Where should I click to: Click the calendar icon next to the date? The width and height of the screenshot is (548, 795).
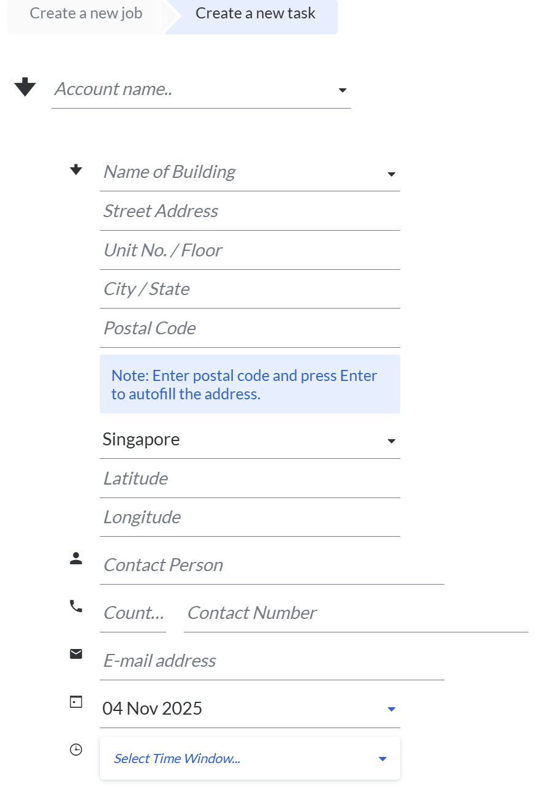pos(76,702)
